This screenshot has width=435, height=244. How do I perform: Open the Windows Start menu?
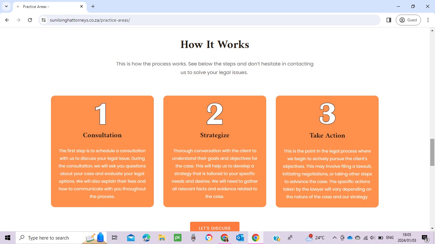(8, 238)
